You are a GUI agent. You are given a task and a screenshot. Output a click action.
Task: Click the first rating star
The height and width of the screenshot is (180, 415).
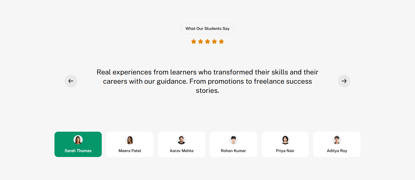coord(194,42)
